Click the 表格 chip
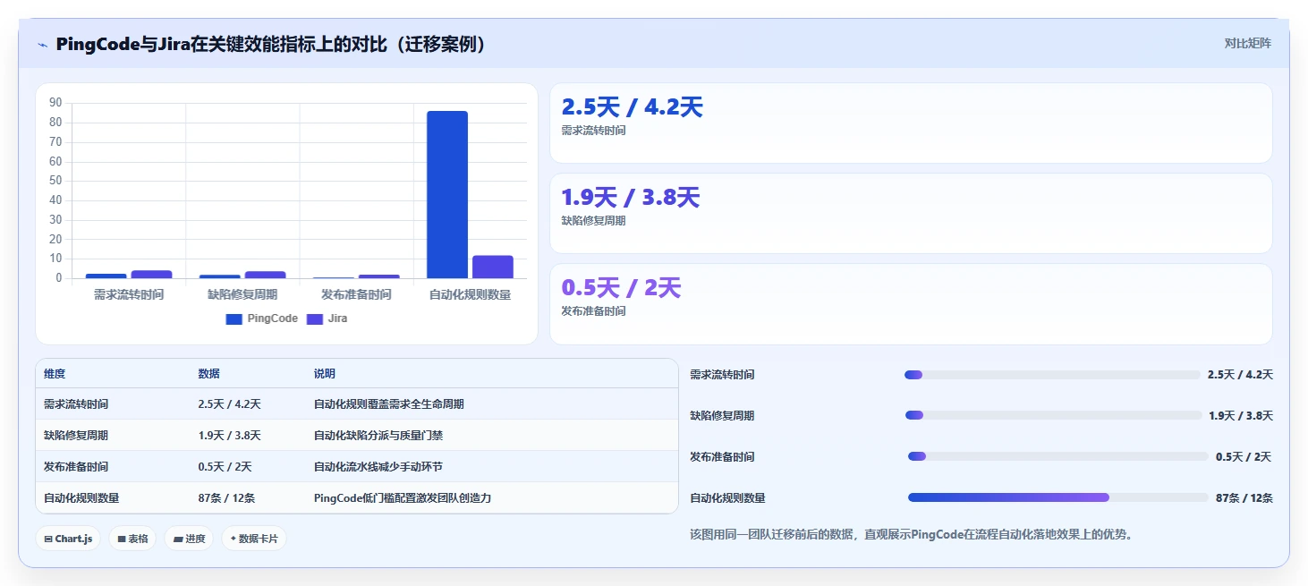Screen dimensions: 1308x586 (132, 539)
